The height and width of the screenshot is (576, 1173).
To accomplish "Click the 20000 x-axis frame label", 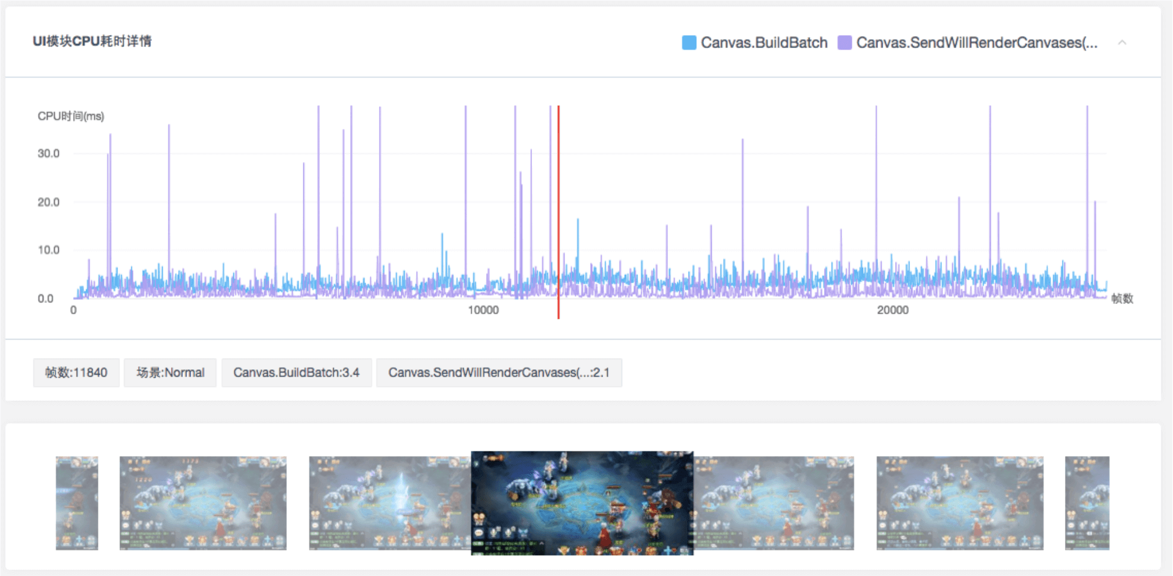I will pyautogui.click(x=893, y=310).
